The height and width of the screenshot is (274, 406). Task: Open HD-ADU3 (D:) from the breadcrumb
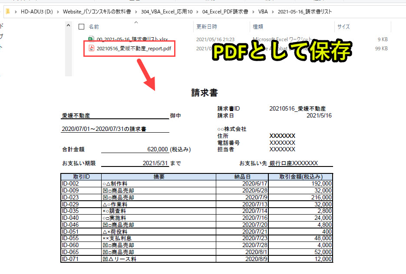36,12
